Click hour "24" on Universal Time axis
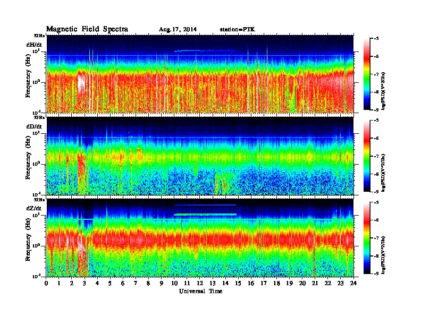Screen dimensions: 421x325 click(353, 283)
